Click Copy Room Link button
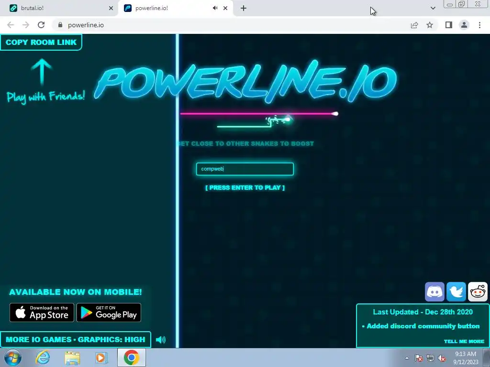Image resolution: width=490 pixels, height=367 pixels. coord(41,42)
